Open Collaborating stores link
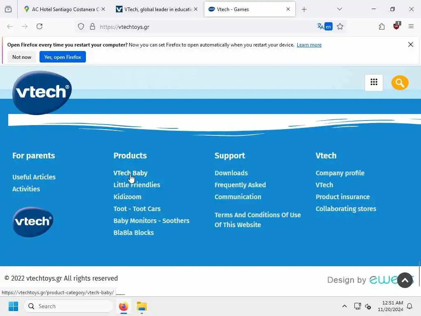The height and width of the screenshot is (316, 421). 346,209
